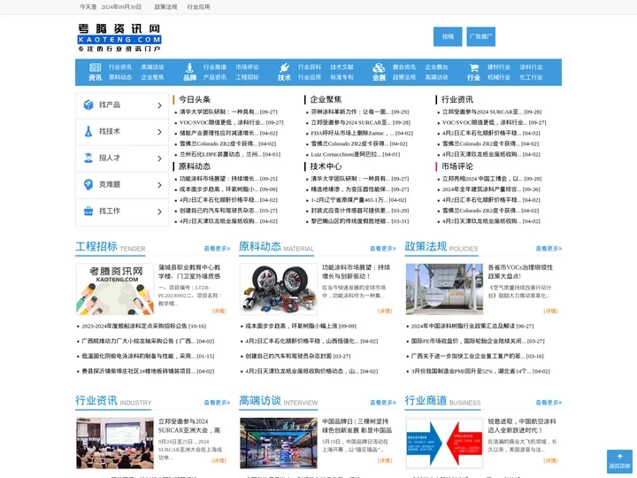
Task: Open 2023-2024年度舰船涂料定点采购招标公告 link
Action: pyautogui.click(x=134, y=326)
